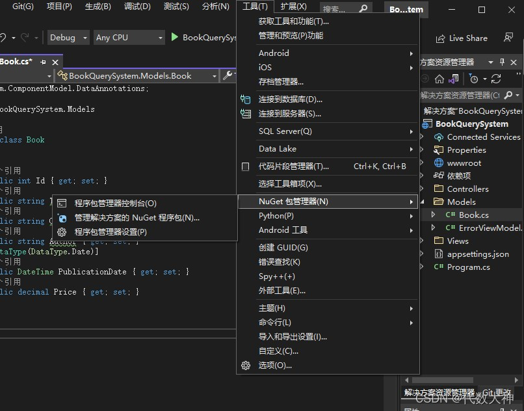Click the Redo arrow icon in toolbar

[x=25, y=38]
